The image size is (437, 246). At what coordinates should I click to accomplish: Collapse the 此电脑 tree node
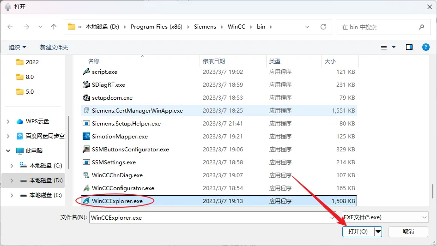tap(8, 151)
